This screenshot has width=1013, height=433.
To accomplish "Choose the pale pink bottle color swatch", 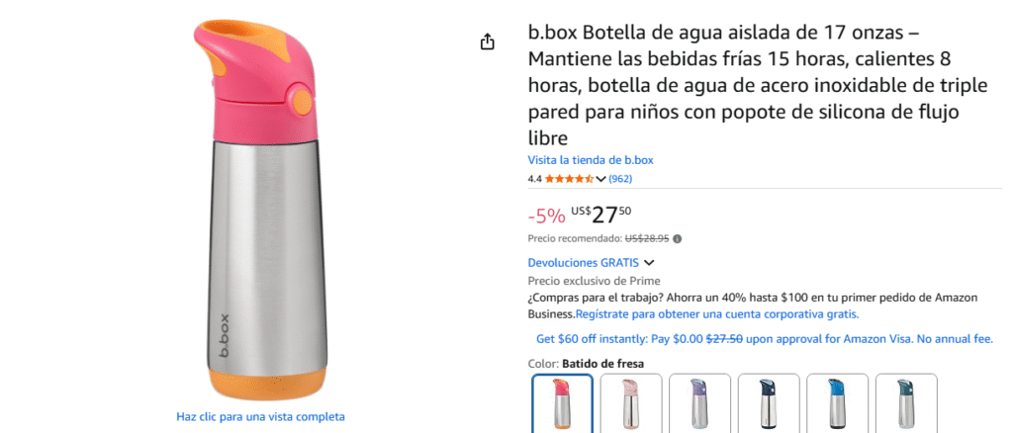I will [631, 403].
